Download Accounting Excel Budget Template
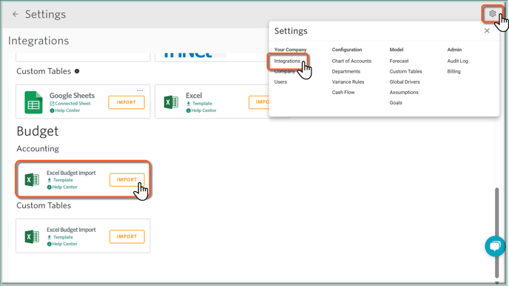509x286 pixels. 60,180
